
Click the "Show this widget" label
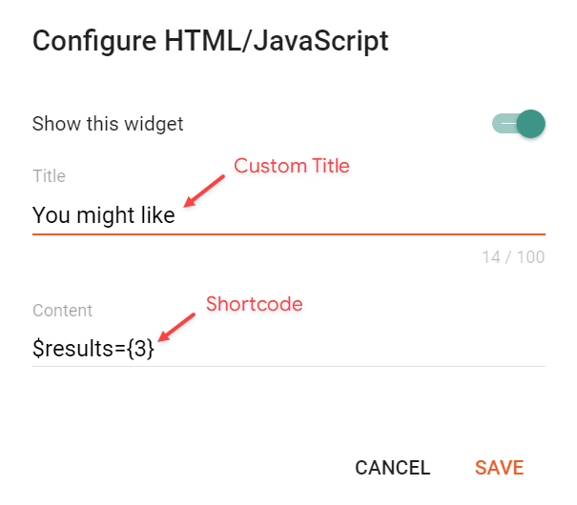point(108,124)
